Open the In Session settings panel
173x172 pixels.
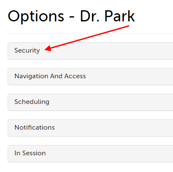coord(90,154)
